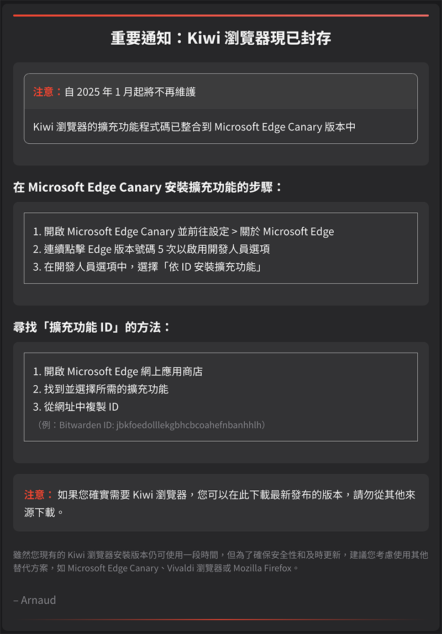The width and height of the screenshot is (442, 634).
Task: Click heading 在 Microsoft Edge Canary 安裝擴充功能的步驟
Action: pos(148,187)
